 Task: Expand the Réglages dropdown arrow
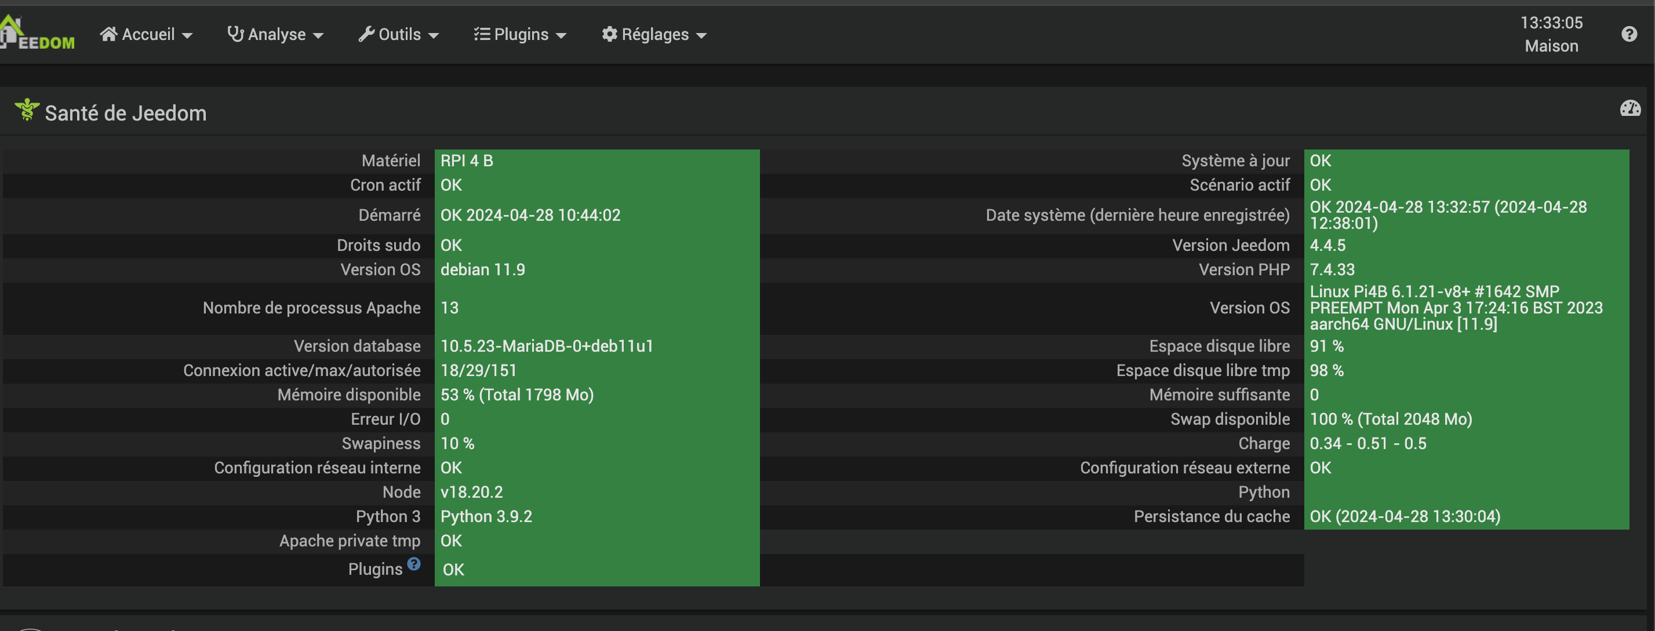tap(701, 36)
